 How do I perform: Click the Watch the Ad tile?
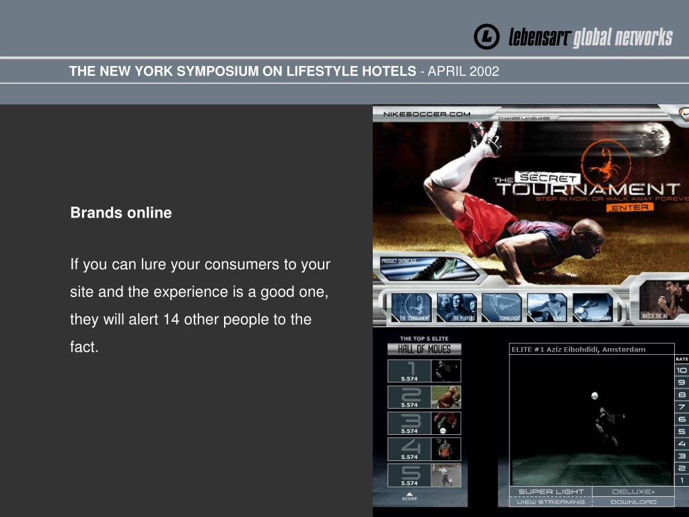pos(663,300)
